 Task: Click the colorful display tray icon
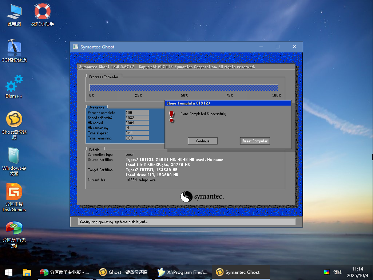(x=327, y=272)
